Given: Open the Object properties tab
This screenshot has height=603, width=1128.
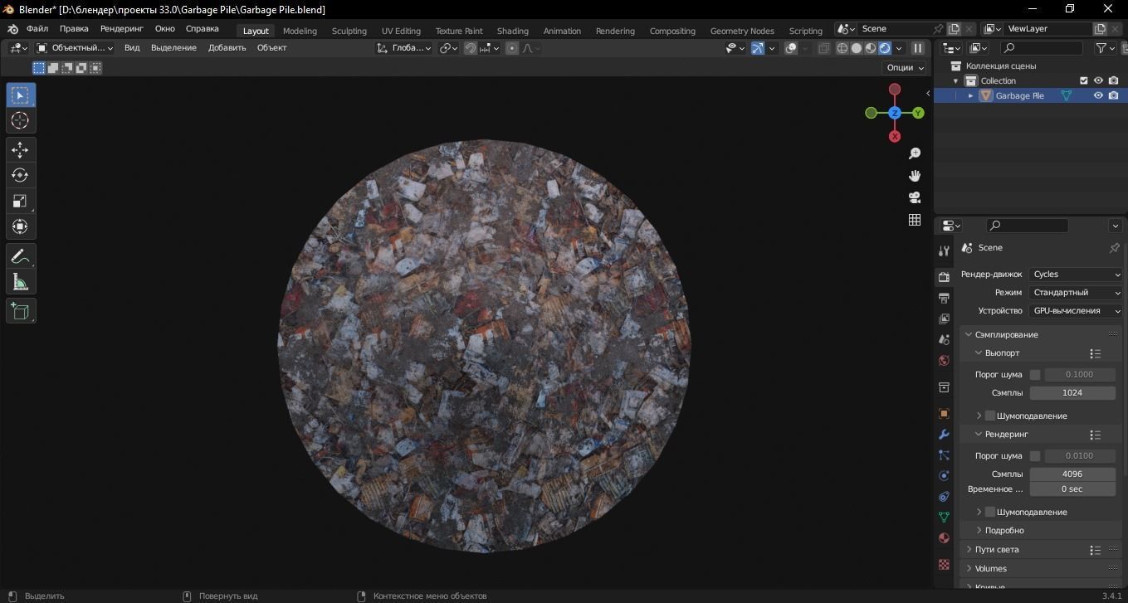Looking at the screenshot, I should tap(944, 413).
